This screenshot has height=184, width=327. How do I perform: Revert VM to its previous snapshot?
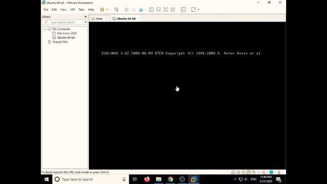pyautogui.click(x=134, y=10)
